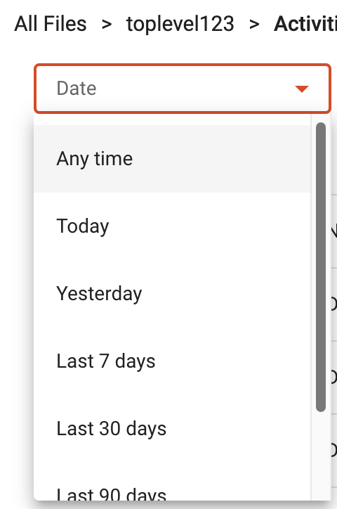This screenshot has height=509, width=337.
Task: Go to the All Files breadcrumb
Action: (51, 24)
